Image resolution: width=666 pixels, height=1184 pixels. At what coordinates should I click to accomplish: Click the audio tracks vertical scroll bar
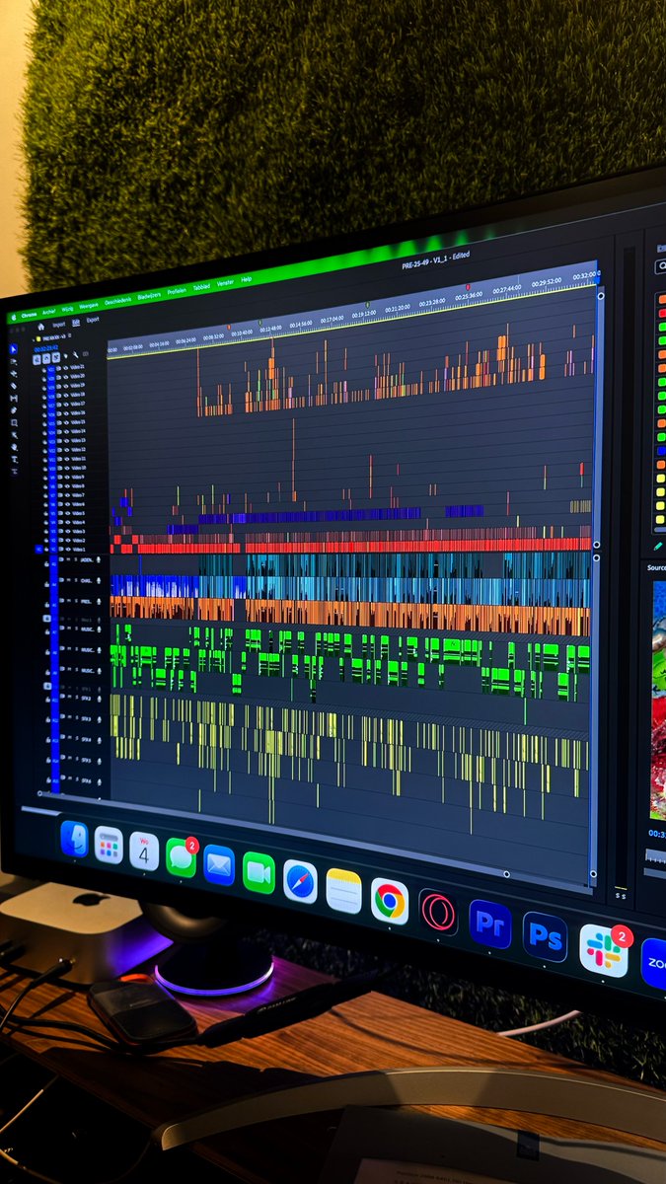[x=595, y=715]
